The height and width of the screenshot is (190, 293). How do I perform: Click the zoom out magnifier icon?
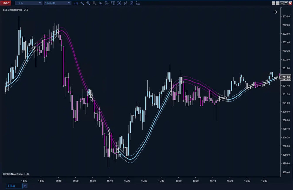click(94, 3)
